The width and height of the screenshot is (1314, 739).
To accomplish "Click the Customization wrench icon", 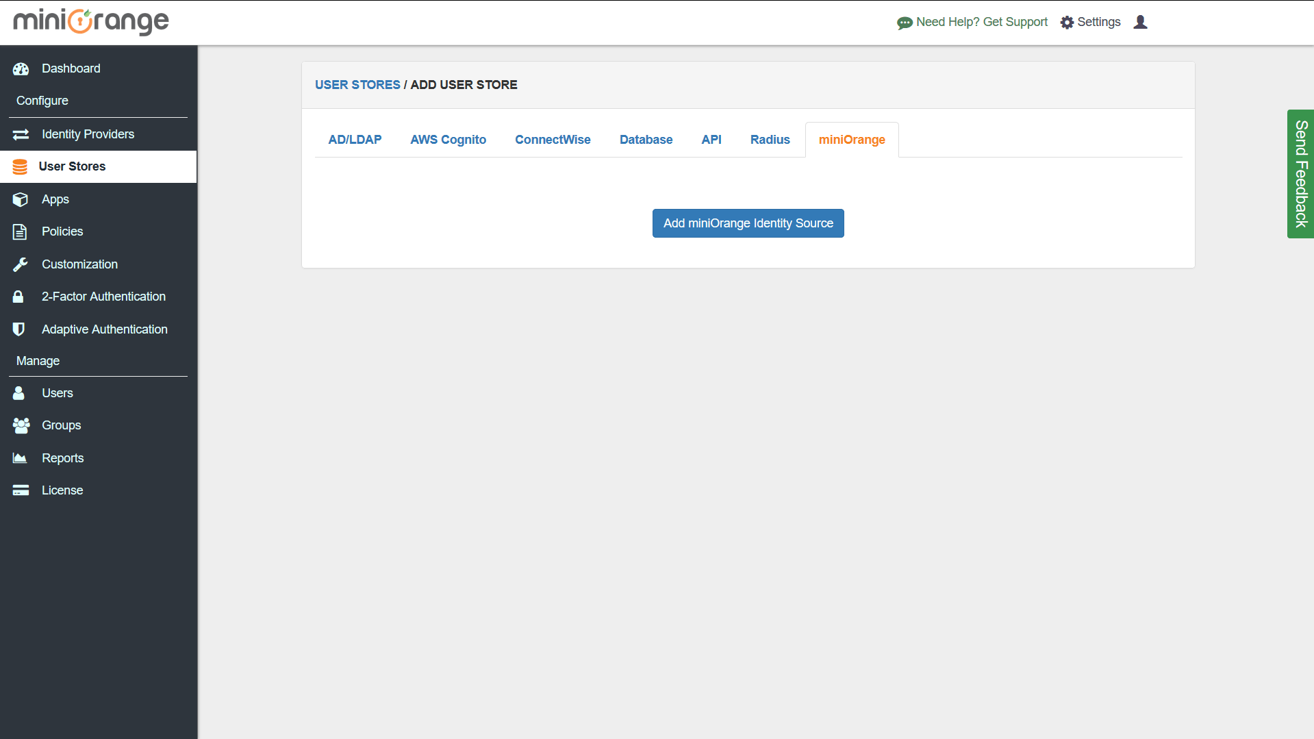I will (x=21, y=264).
